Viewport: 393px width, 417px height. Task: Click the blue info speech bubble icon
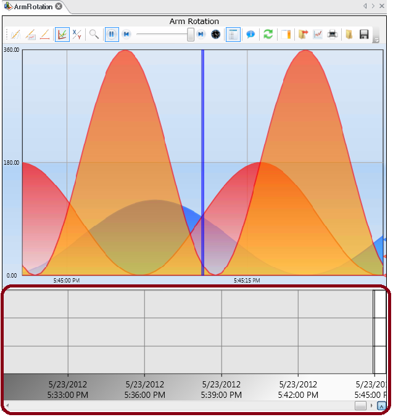(x=250, y=35)
